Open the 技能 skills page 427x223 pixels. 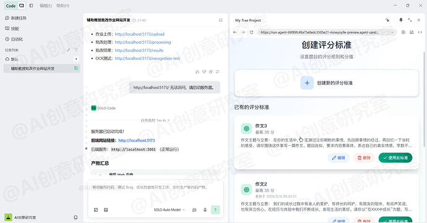pos(12,28)
